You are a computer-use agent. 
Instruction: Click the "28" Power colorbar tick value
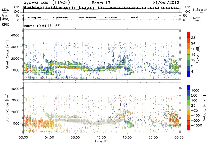coord(193,38)
